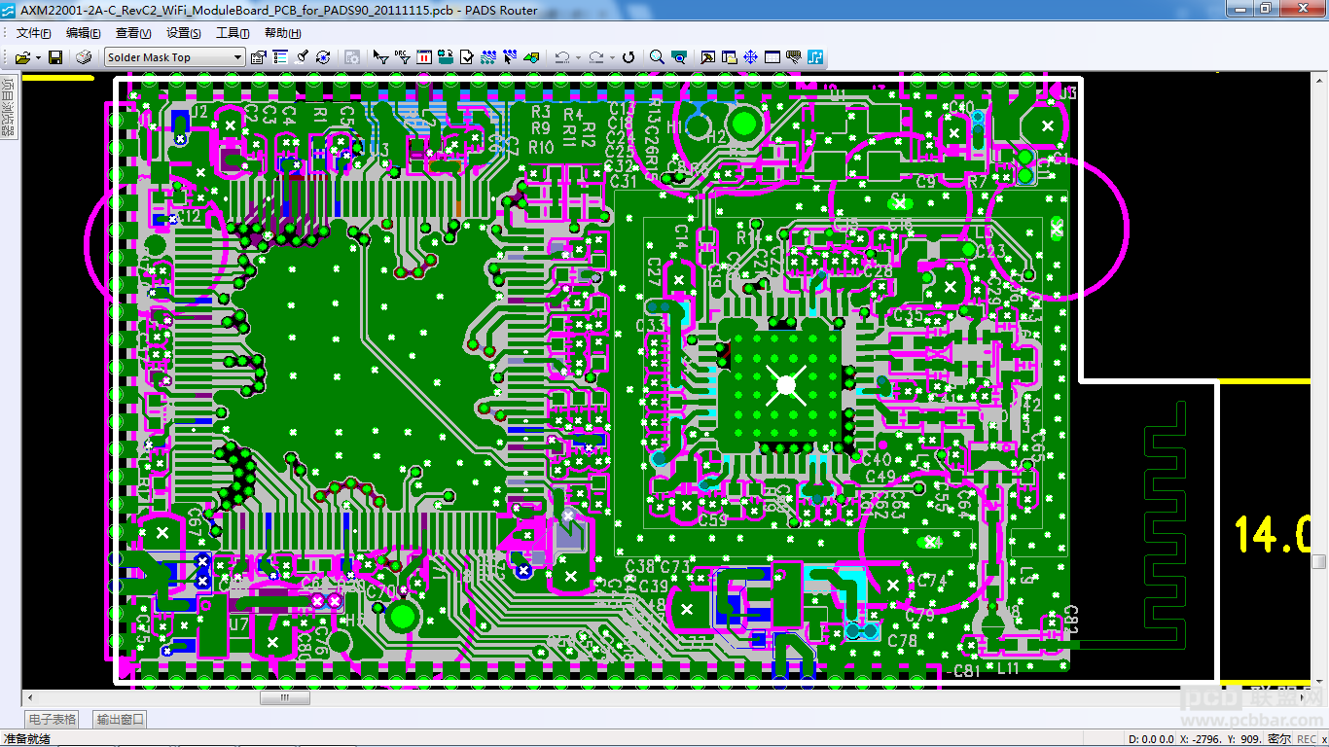Click the selection filter arrow icon
1329x747 pixels.
point(380,57)
